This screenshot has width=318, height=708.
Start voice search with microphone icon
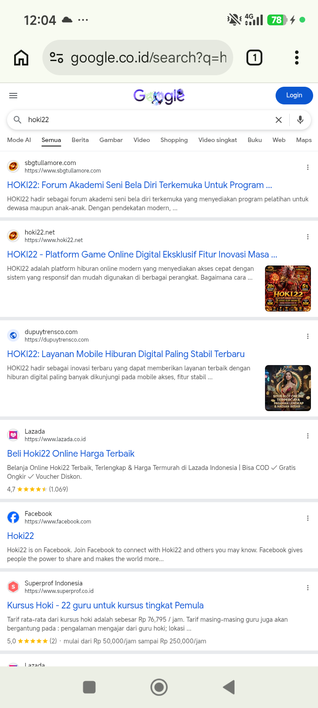coord(300,120)
